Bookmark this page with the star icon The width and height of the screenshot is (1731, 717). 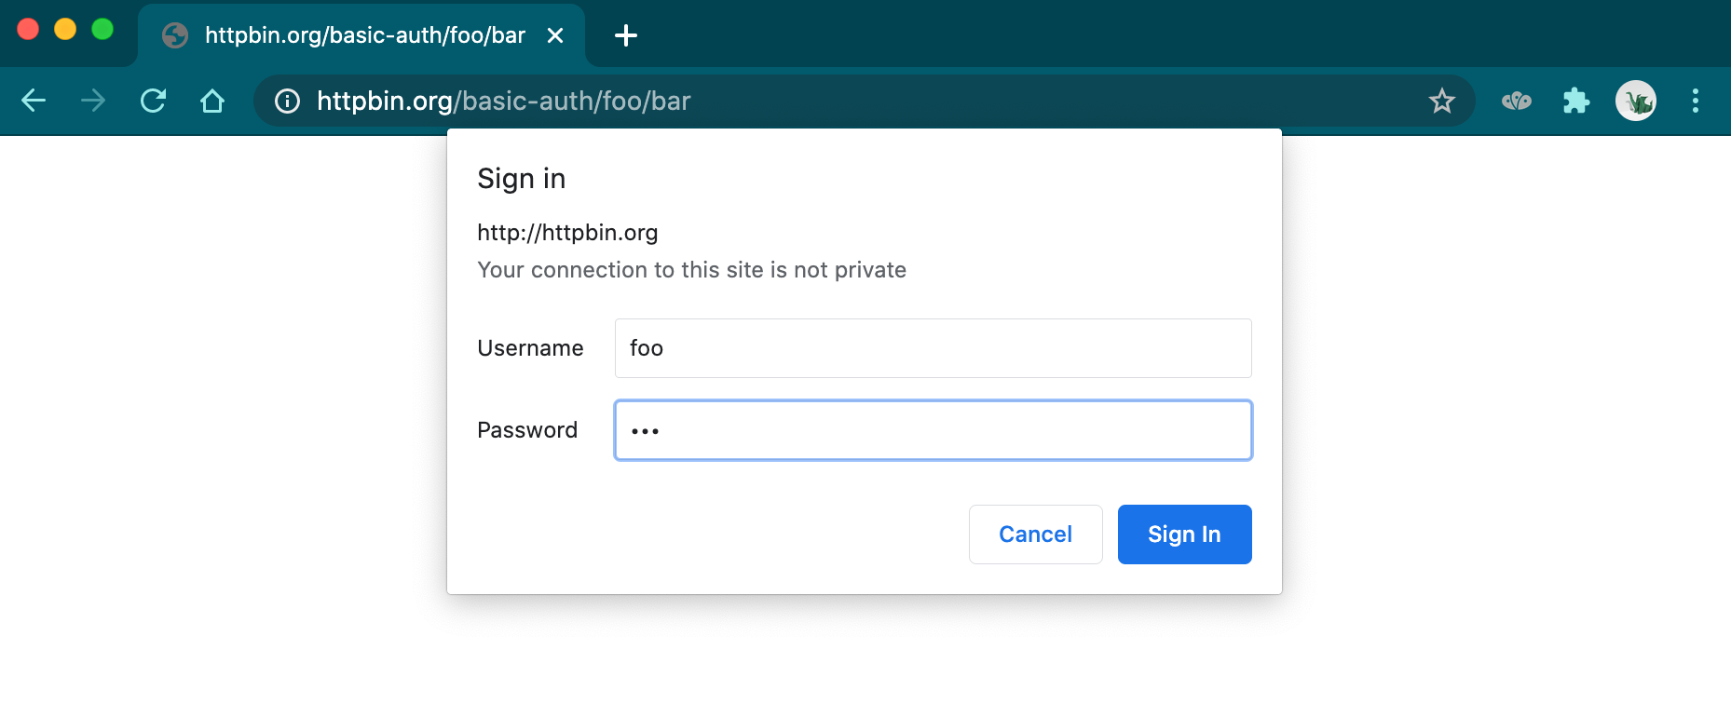coord(1442,100)
